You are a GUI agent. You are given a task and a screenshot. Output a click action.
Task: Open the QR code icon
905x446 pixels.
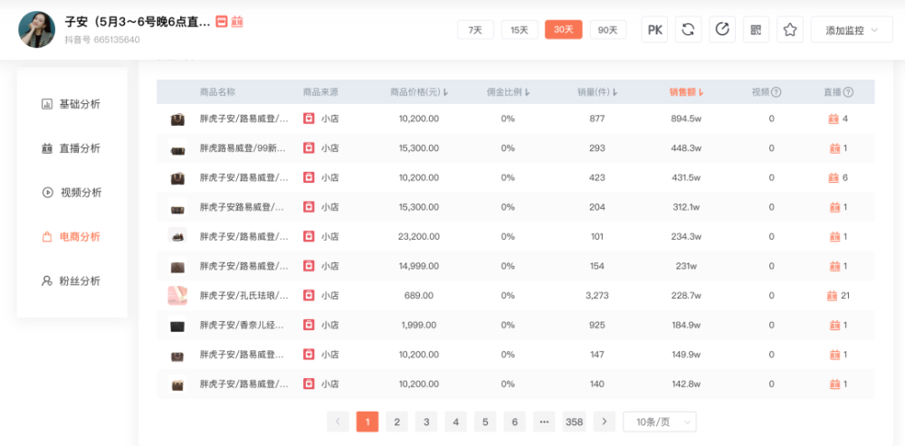point(756,30)
